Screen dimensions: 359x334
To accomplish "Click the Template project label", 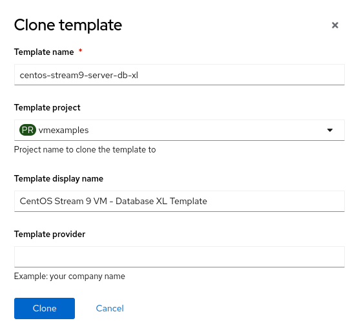I will pos(47,108).
